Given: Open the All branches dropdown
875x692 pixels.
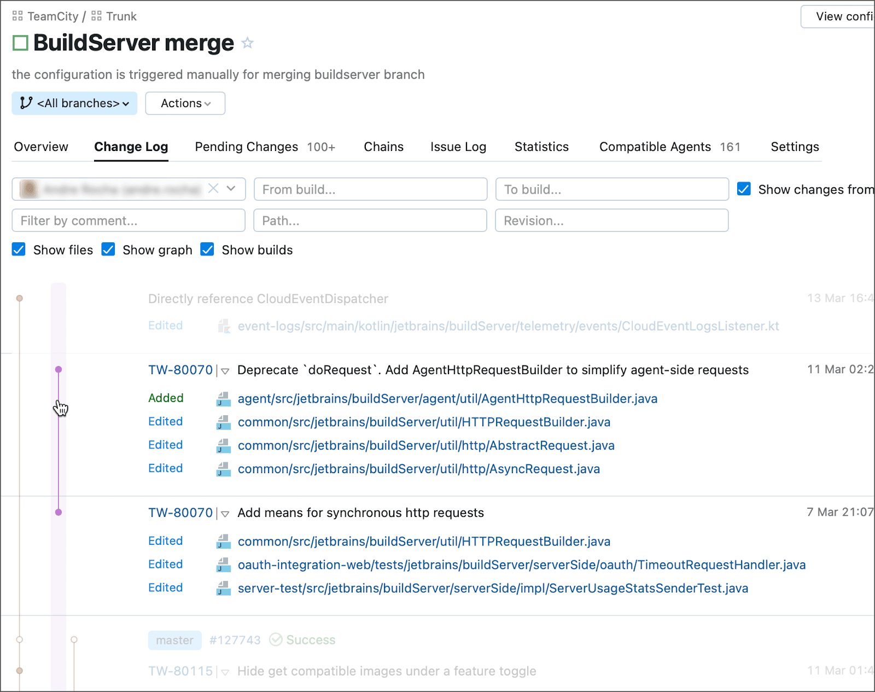Looking at the screenshot, I should click(74, 103).
